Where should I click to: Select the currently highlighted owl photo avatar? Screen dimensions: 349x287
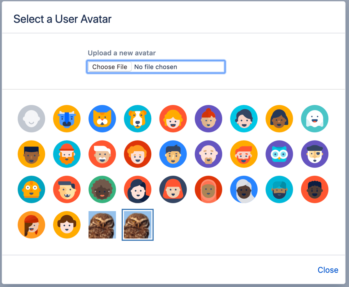[138, 225]
